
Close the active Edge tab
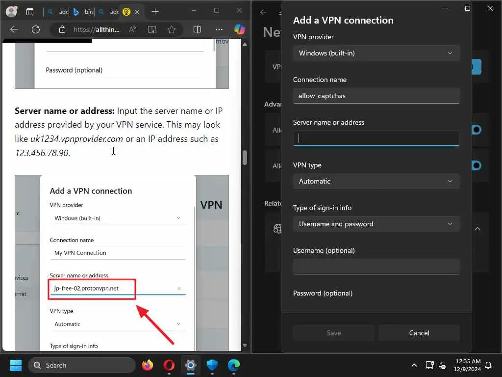pyautogui.click(x=137, y=12)
